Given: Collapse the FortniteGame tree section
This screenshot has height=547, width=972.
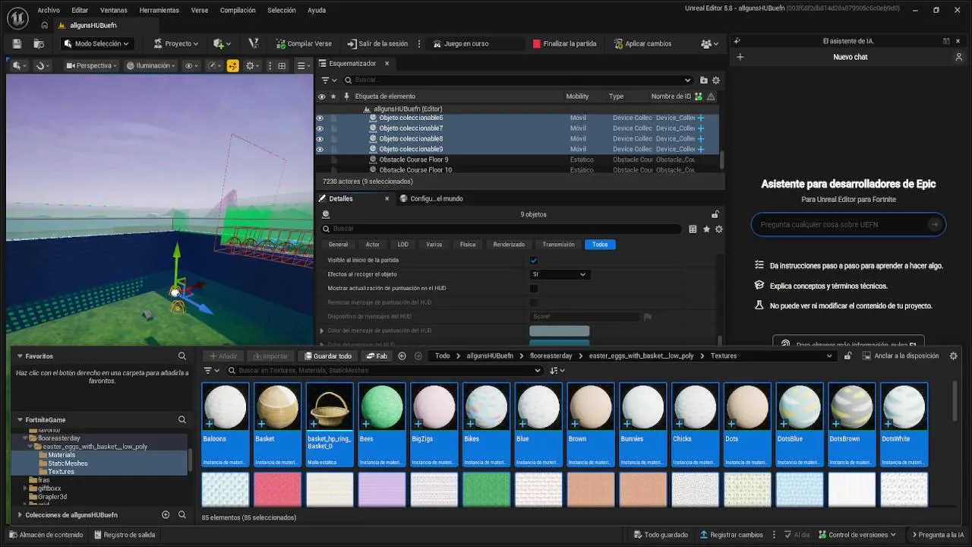Looking at the screenshot, I should click(x=20, y=419).
